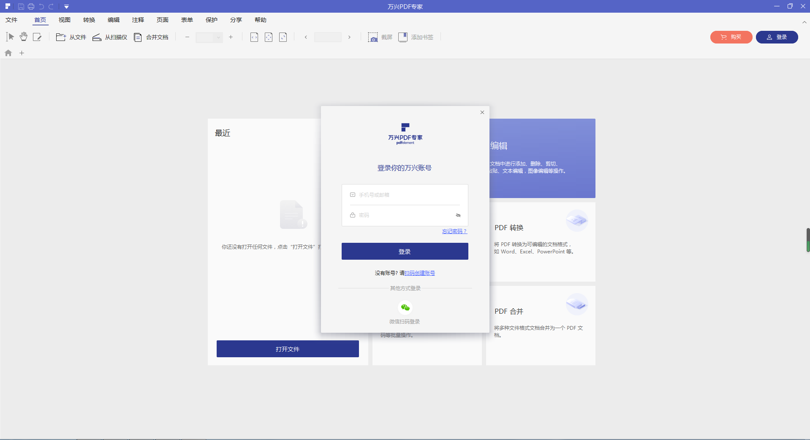
Task: Click the orange 购买 purchase button
Action: coord(731,37)
